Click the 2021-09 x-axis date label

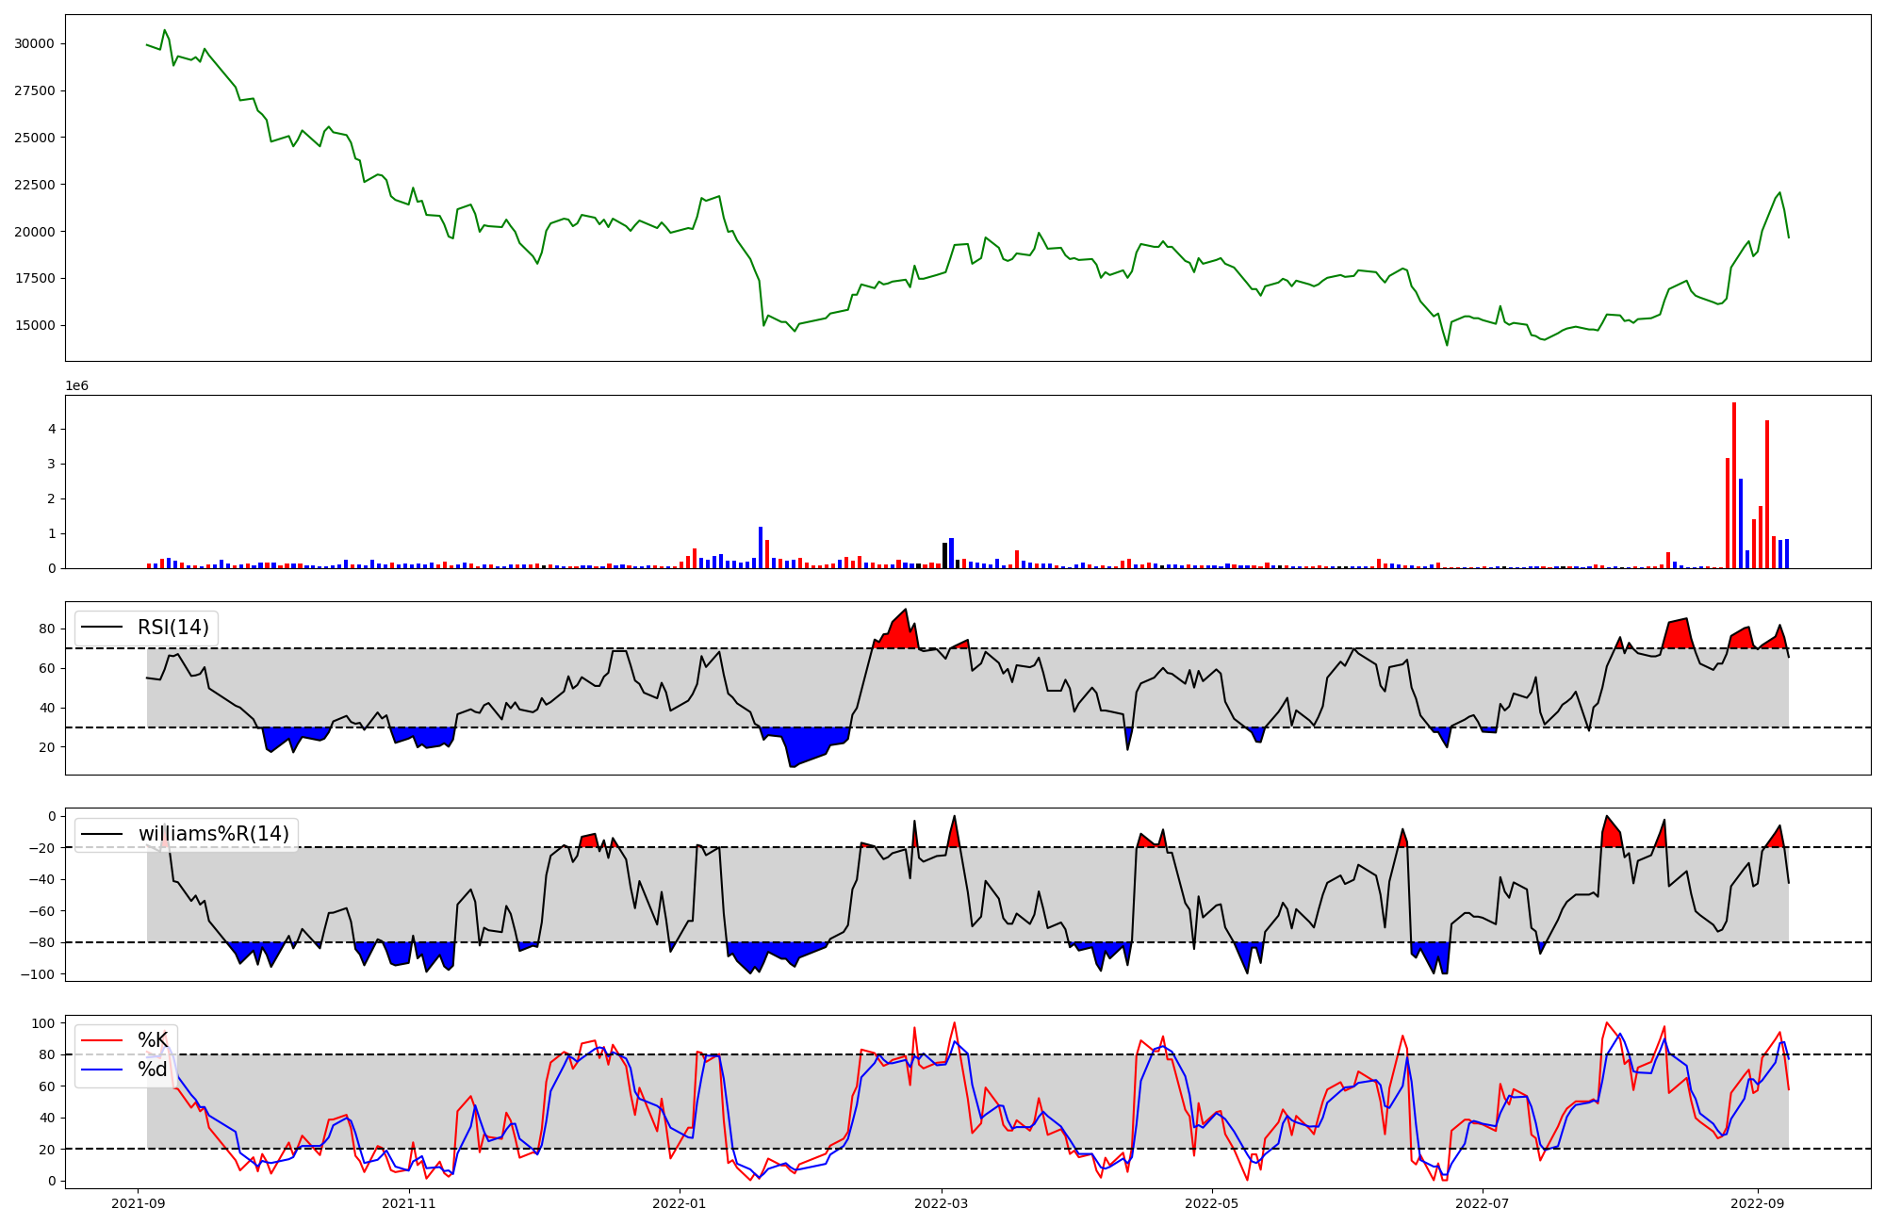139,1203
